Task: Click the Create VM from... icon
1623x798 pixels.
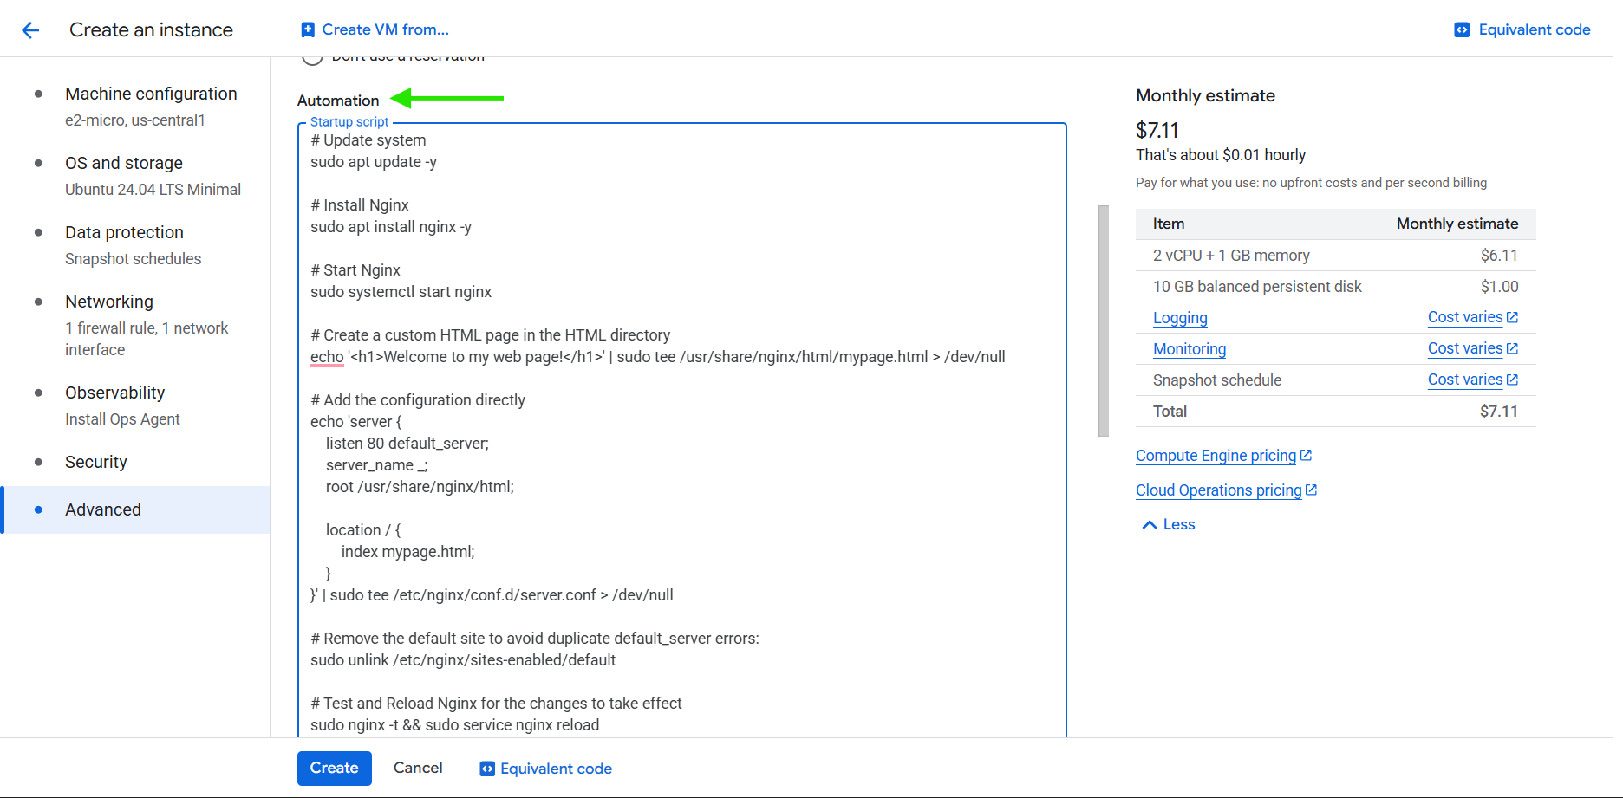Action: click(x=307, y=29)
